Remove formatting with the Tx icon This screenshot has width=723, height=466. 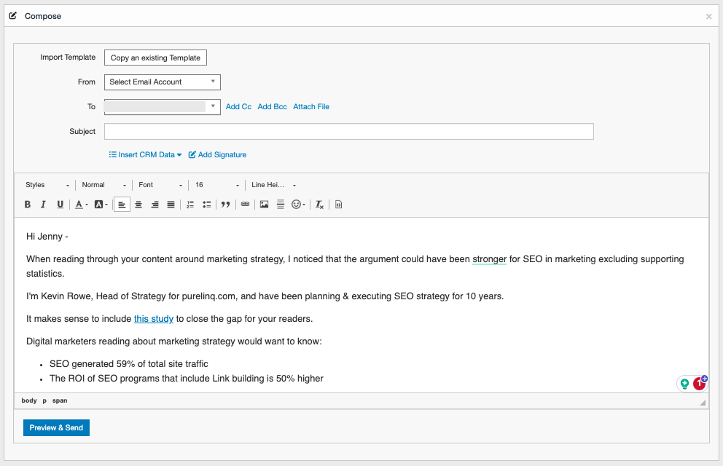click(318, 204)
